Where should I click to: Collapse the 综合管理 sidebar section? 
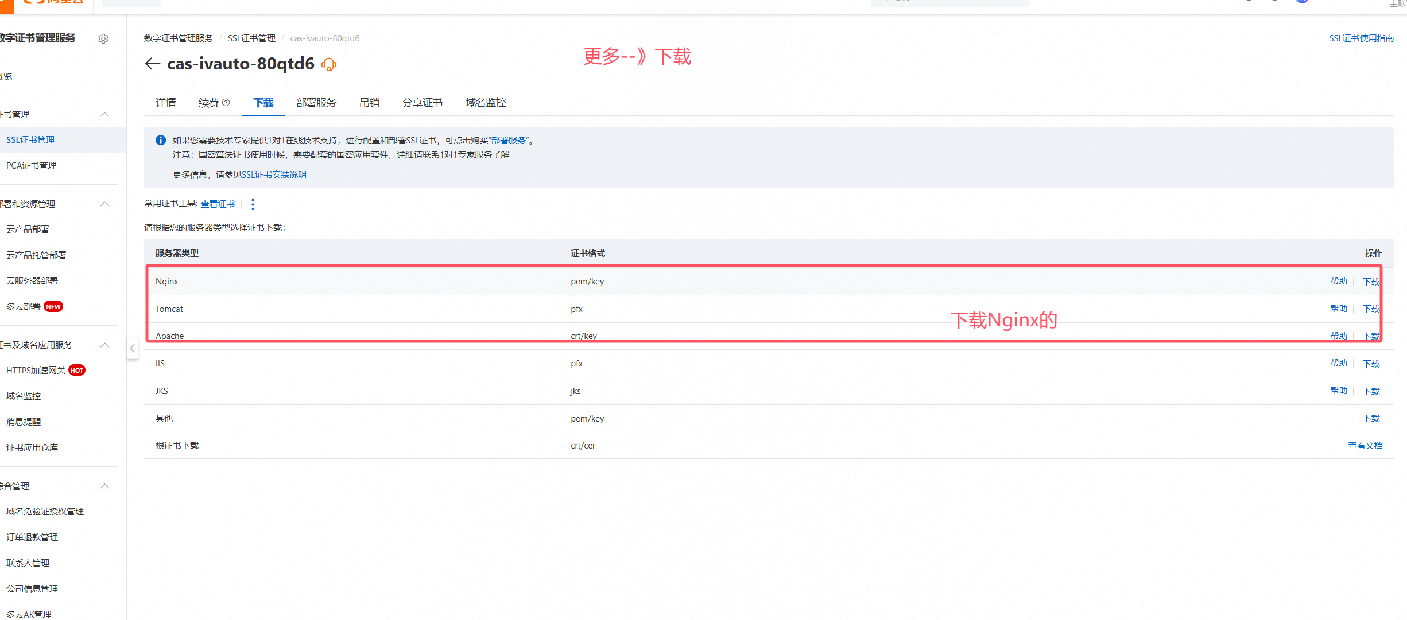(x=105, y=486)
